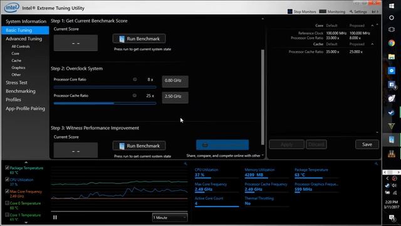401x226 pixels.
Task: Pause the monitoring graph
Action: (x=55, y=217)
